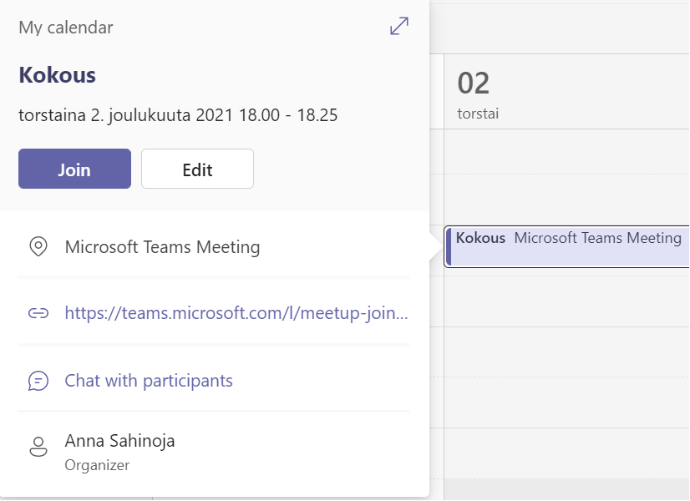690x501 pixels.
Task: Click the Organizer role label
Action: pyautogui.click(x=97, y=465)
